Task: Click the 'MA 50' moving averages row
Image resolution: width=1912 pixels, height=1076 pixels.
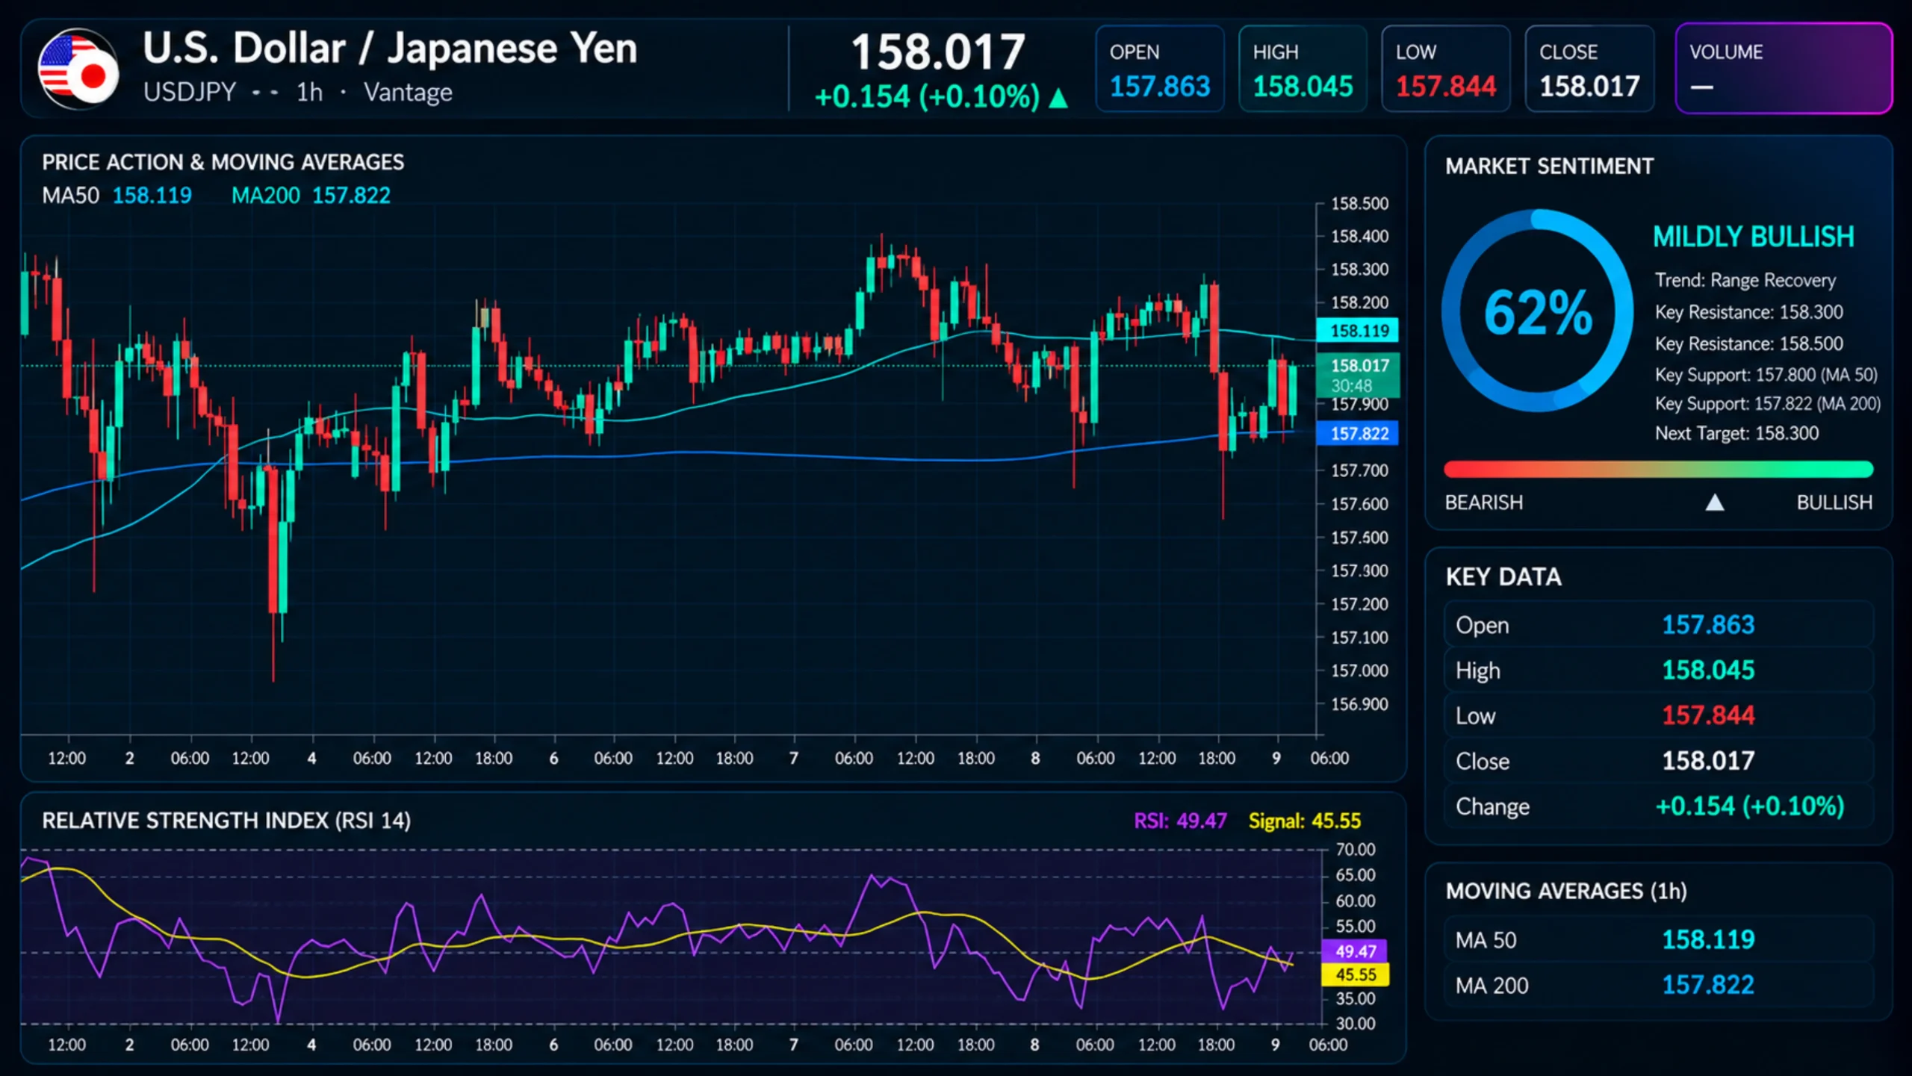Action: (x=1658, y=939)
